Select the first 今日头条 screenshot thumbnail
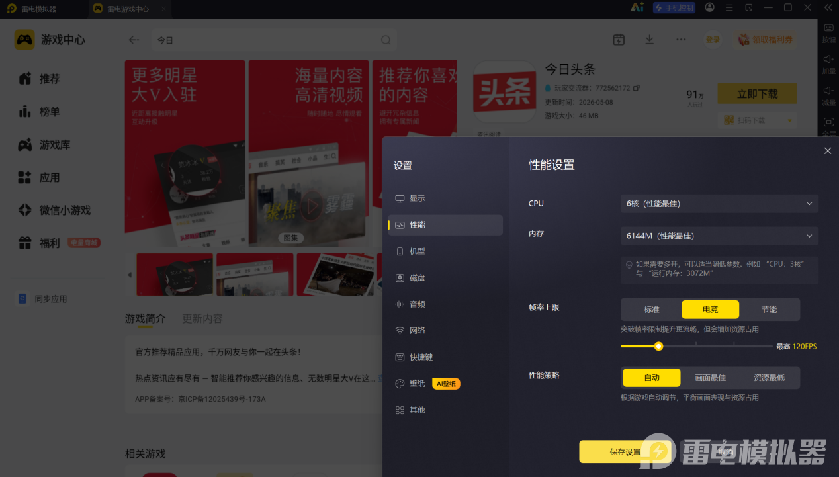Screen dimensions: 839x477 (x=175, y=275)
